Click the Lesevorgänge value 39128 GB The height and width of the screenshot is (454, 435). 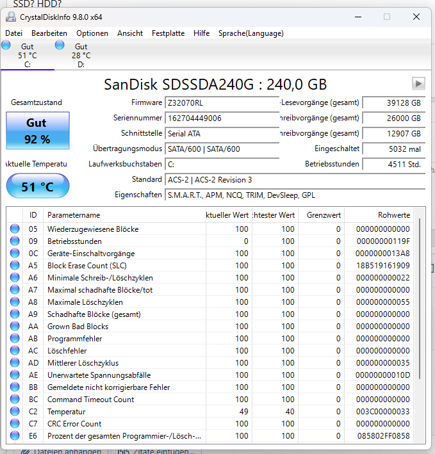coord(394,103)
